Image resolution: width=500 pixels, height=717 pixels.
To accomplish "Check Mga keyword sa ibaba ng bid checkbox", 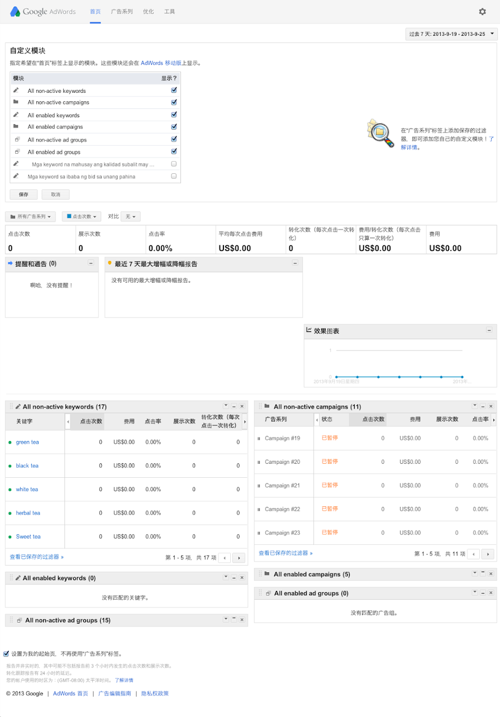I will click(x=174, y=176).
